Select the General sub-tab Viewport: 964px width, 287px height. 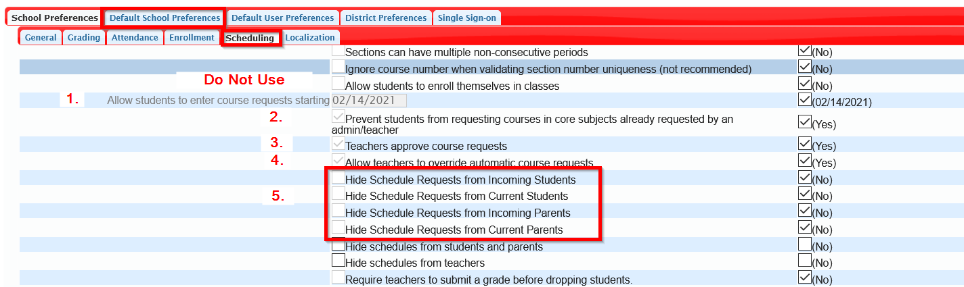pos(41,38)
